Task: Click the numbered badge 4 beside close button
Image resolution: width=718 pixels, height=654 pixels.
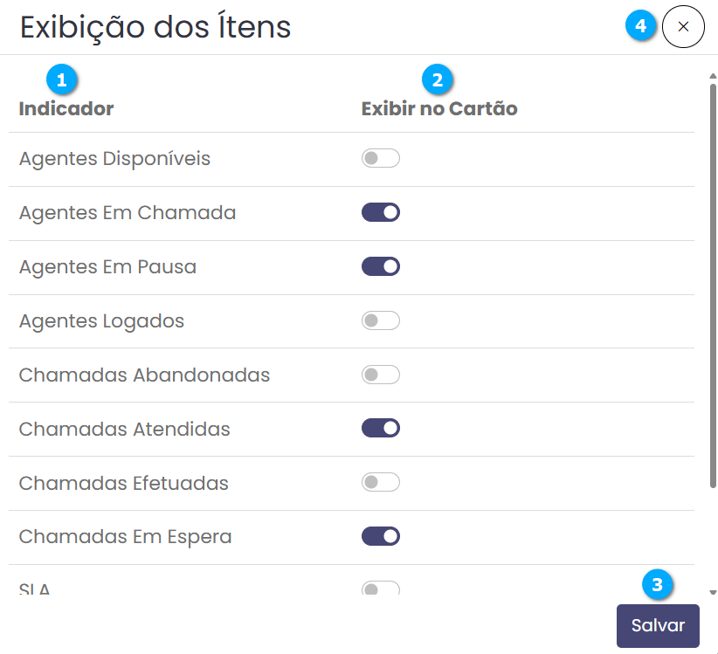Action: (641, 27)
